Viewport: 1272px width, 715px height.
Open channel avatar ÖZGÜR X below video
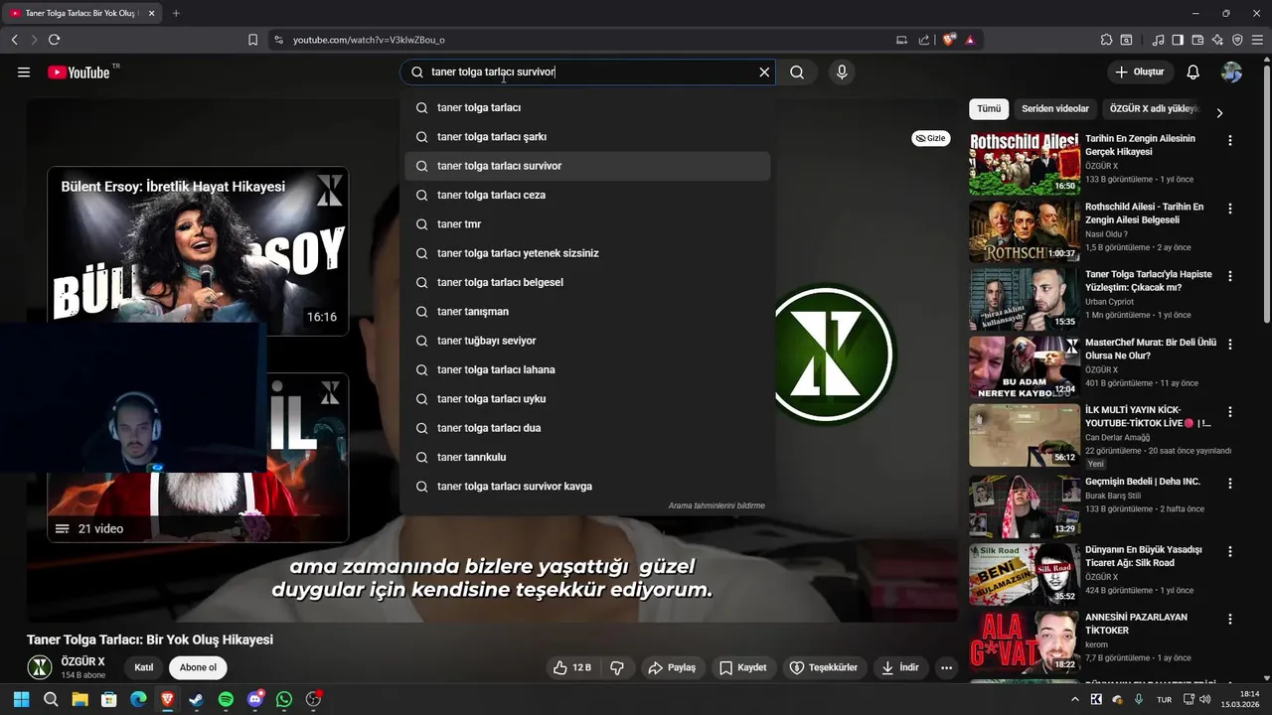(x=40, y=667)
